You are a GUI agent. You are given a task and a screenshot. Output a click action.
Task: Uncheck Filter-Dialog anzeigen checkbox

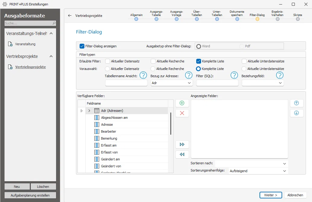tap(82, 46)
